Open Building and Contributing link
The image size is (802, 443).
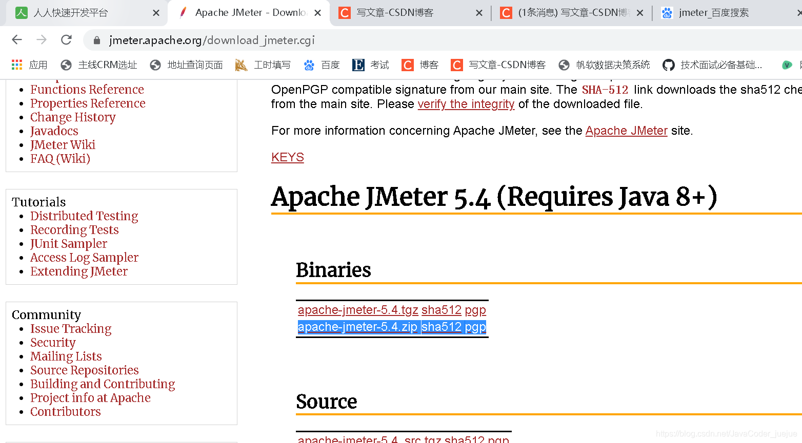click(x=103, y=384)
